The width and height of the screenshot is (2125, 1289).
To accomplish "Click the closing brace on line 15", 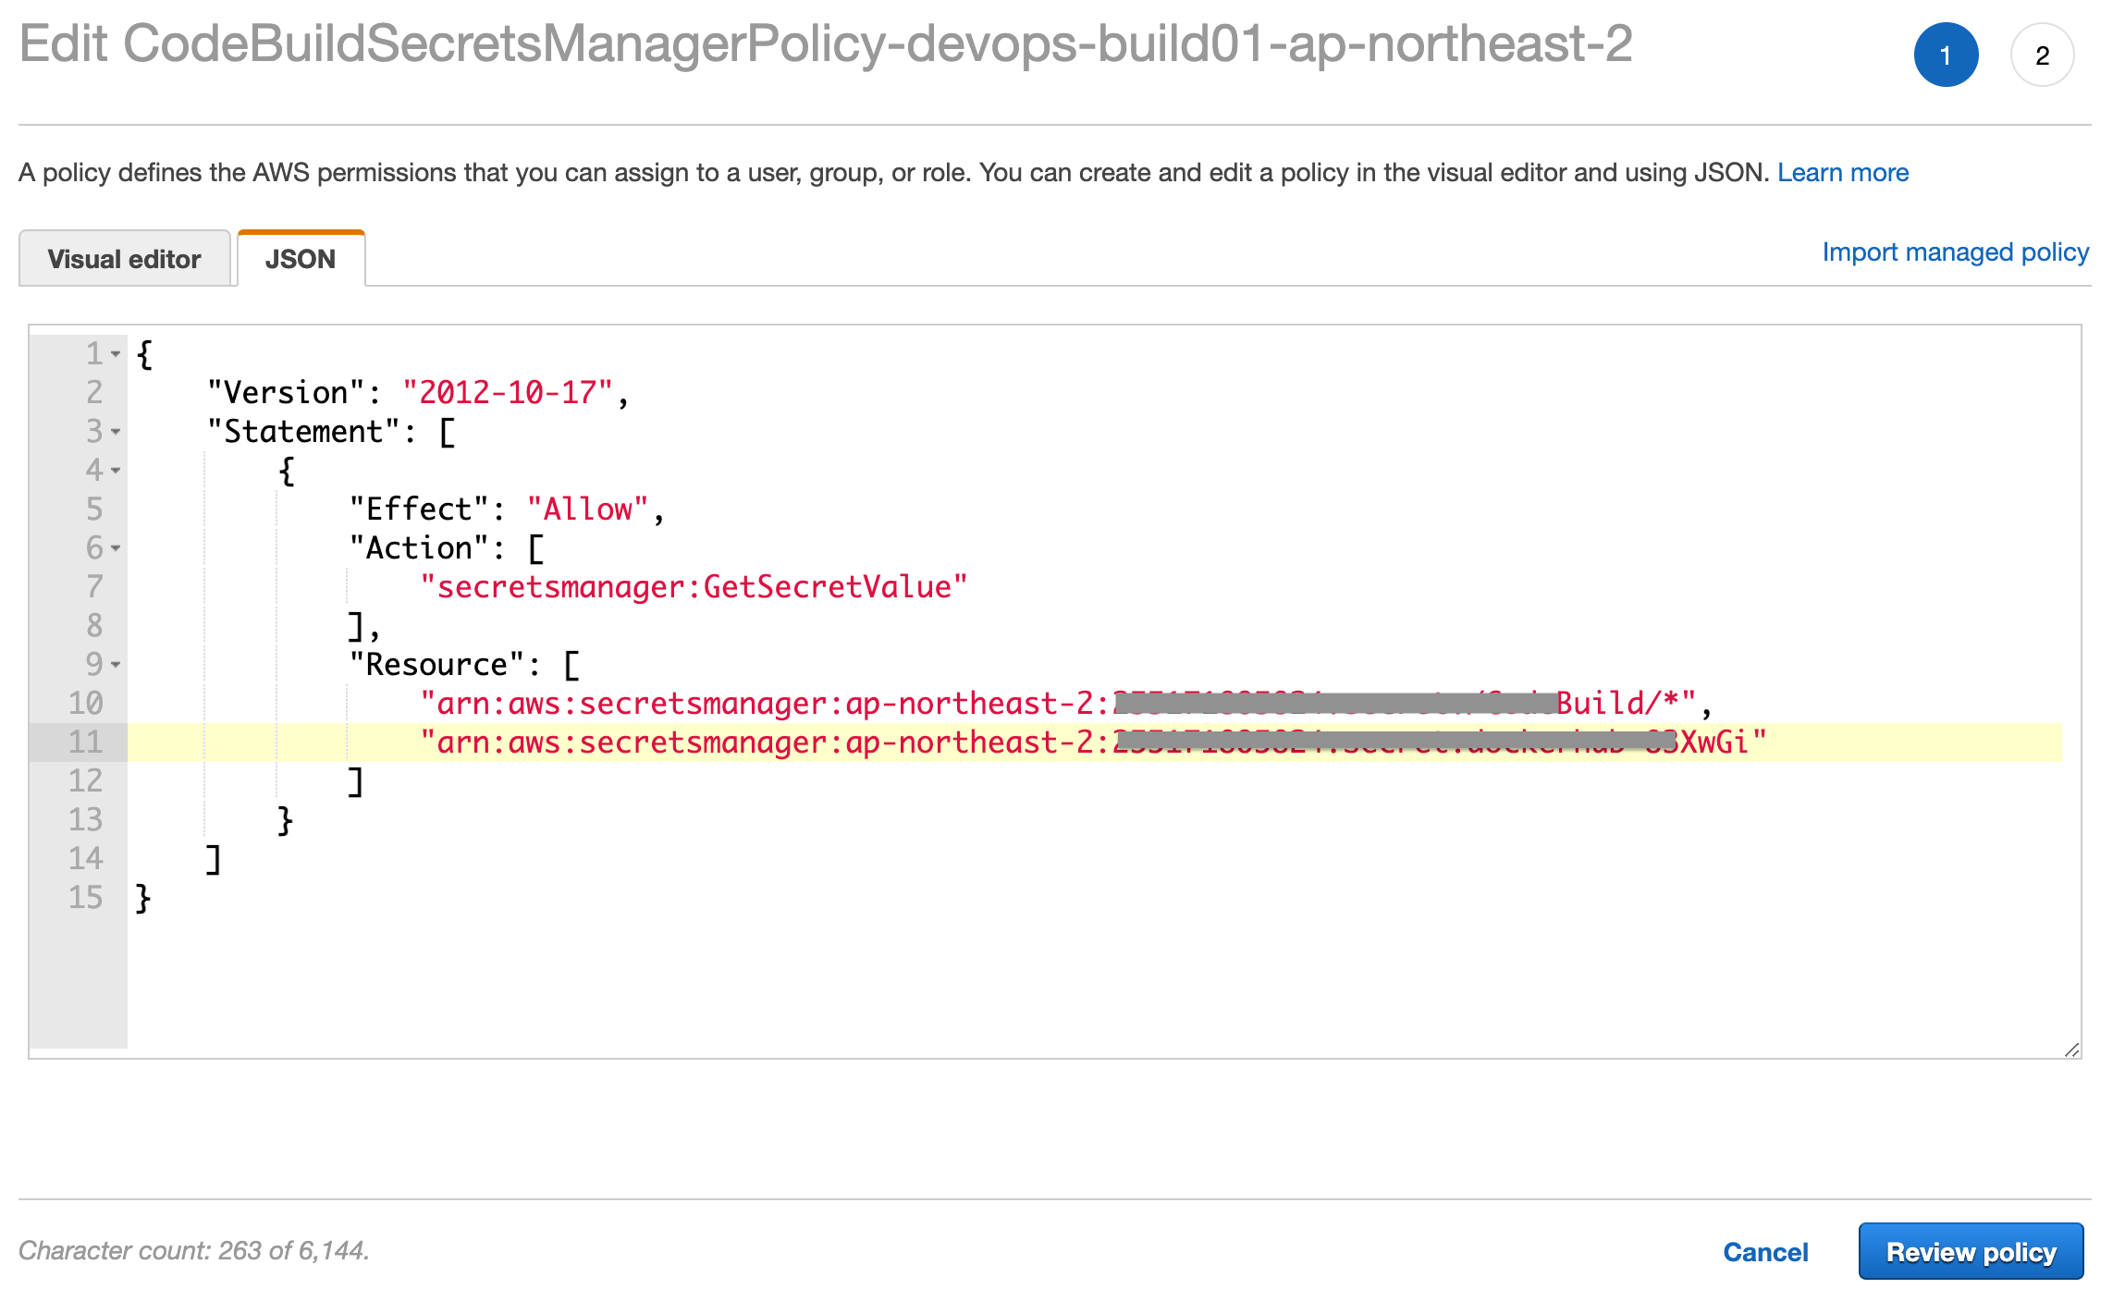I will tap(143, 898).
